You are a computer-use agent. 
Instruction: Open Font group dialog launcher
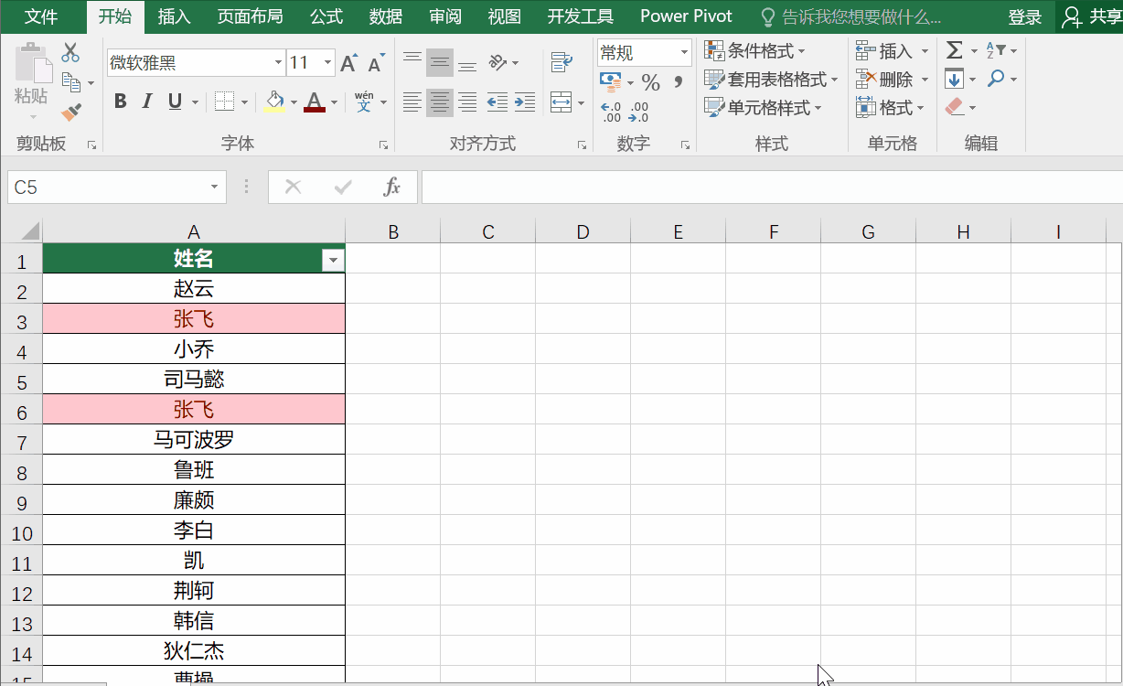[383, 145]
